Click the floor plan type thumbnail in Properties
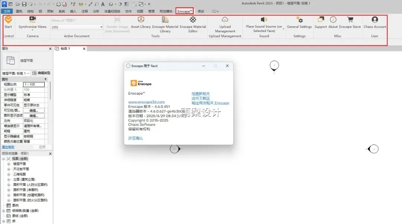This screenshot has width=402, height=224. click(x=10, y=61)
